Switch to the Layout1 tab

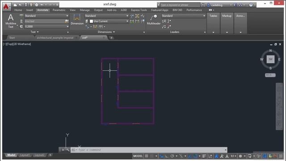[25, 155]
